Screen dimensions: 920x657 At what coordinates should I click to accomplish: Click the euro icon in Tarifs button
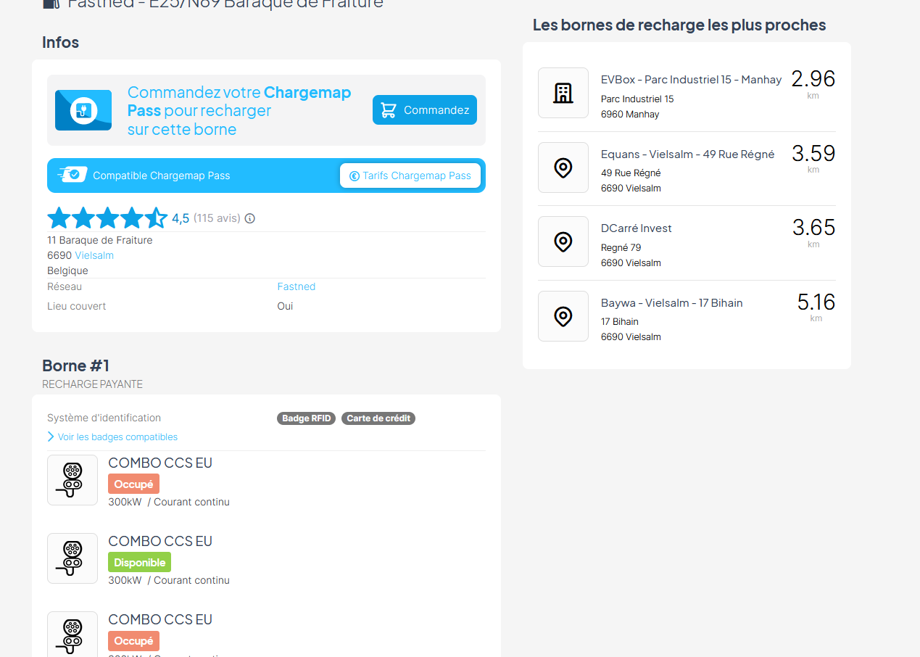coord(355,175)
